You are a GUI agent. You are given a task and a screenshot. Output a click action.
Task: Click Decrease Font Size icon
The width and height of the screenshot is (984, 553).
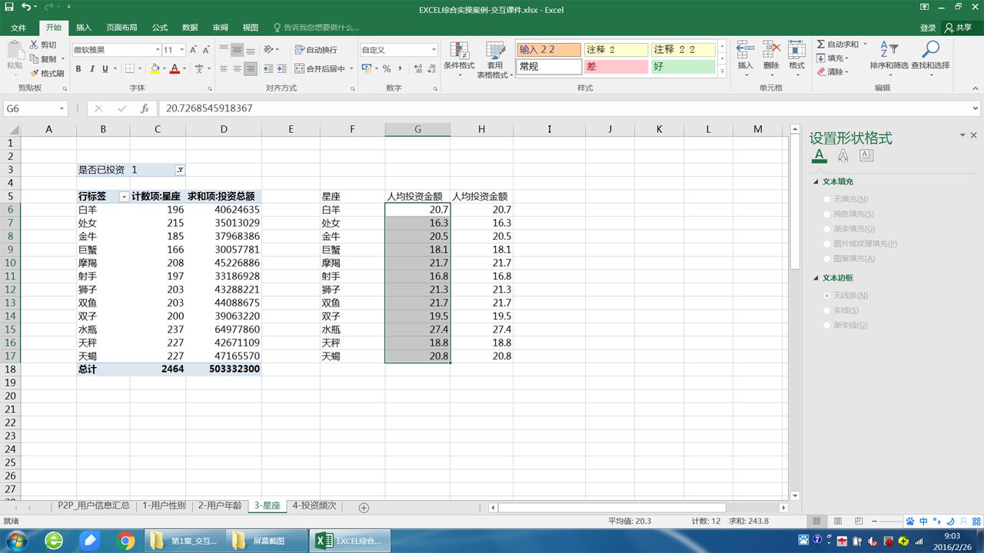[x=207, y=50]
